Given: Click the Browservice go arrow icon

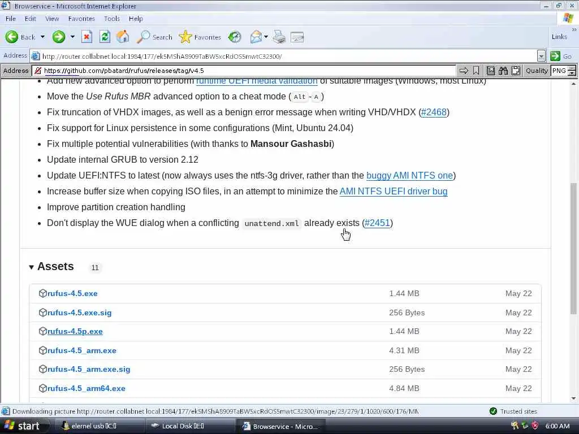Looking at the screenshot, I should pyautogui.click(x=464, y=71).
